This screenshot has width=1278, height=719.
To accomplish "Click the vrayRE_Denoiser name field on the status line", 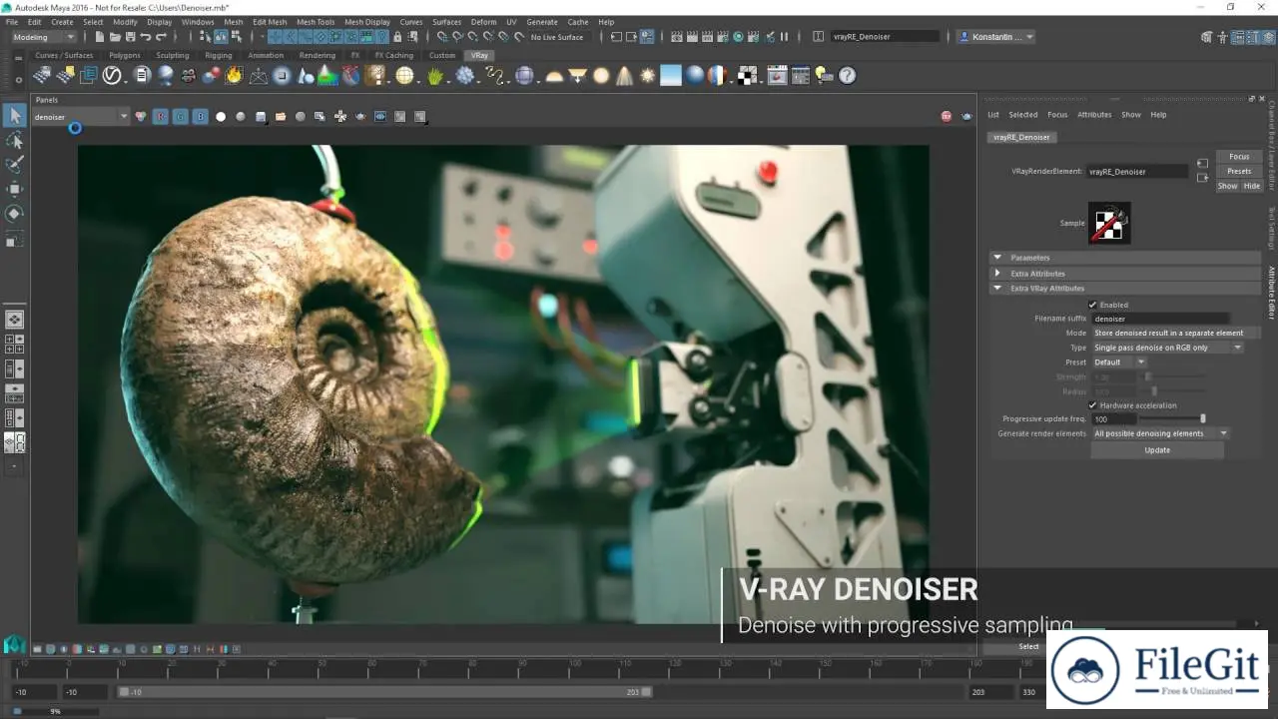I will pos(885,37).
